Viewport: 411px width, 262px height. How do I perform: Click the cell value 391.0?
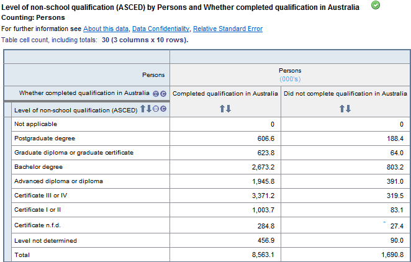click(x=395, y=181)
